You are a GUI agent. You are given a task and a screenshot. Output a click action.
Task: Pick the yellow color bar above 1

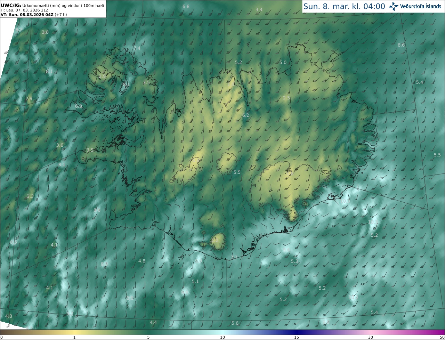tap(74, 332)
